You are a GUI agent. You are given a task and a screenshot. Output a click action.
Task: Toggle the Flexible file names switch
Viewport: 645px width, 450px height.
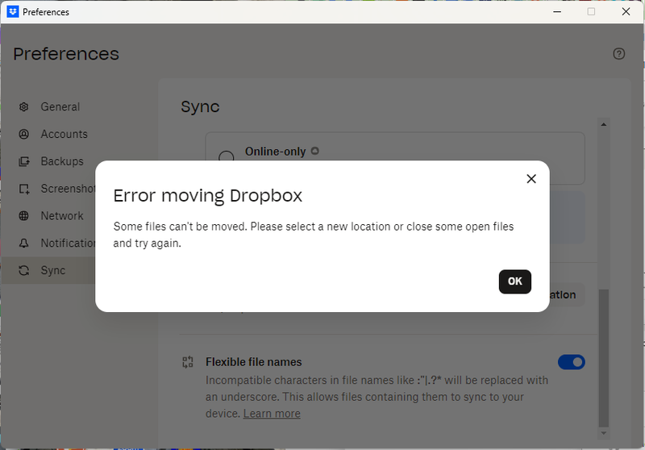(x=572, y=362)
